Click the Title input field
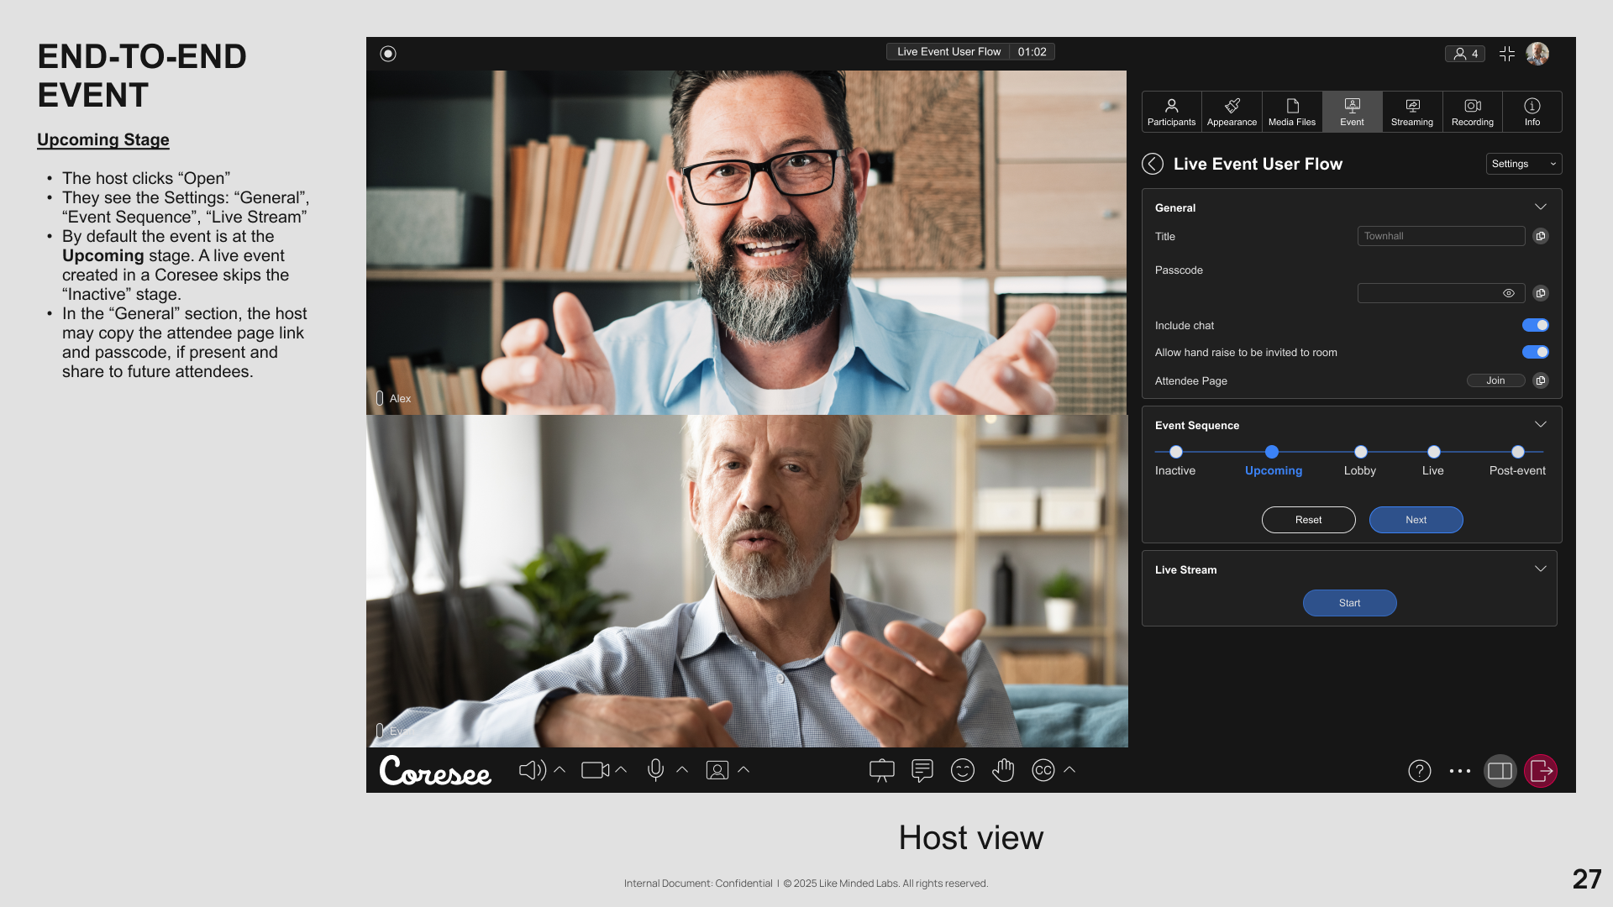The image size is (1613, 907). coord(1440,236)
